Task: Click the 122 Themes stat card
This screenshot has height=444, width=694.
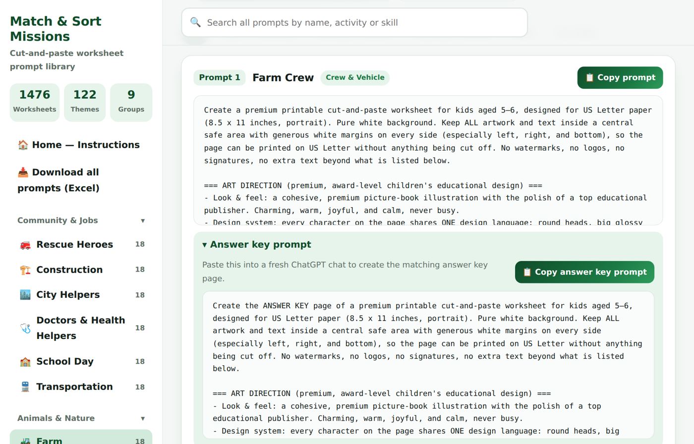Action: [85, 103]
